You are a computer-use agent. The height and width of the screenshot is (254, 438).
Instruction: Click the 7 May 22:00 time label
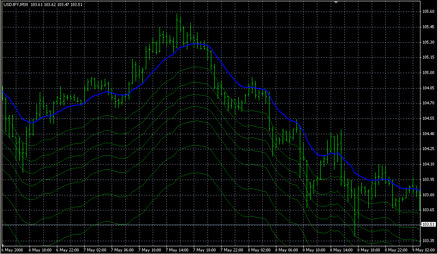point(231,250)
